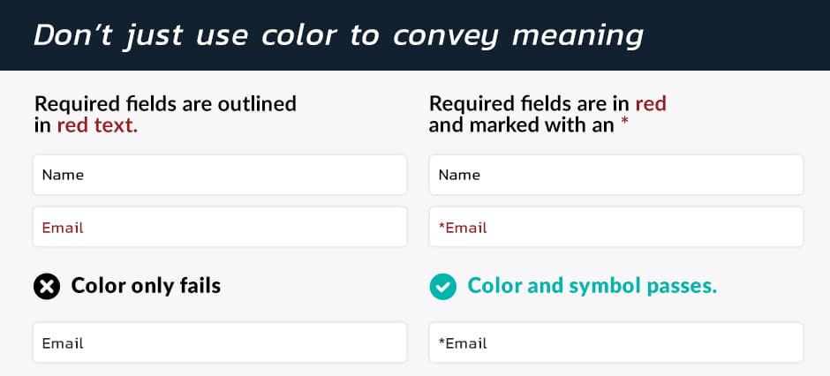
Task: Click the word 'meaning' in the banner title
Action: 578,36
